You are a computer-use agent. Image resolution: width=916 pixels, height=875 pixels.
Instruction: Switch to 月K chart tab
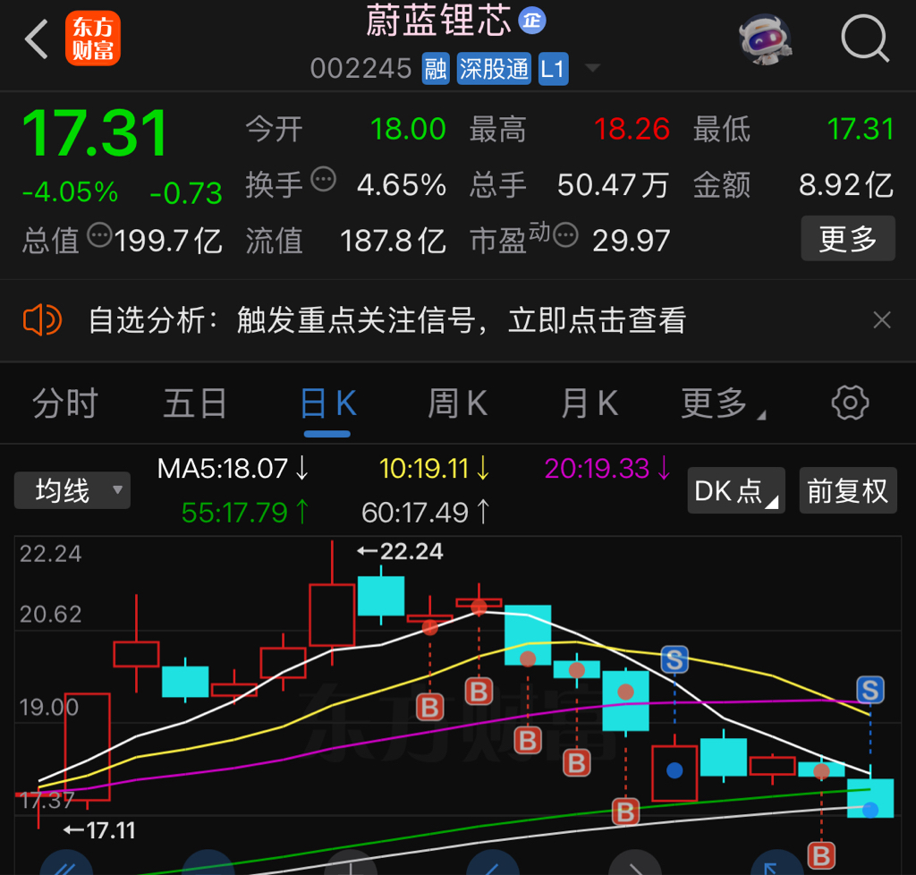[589, 404]
